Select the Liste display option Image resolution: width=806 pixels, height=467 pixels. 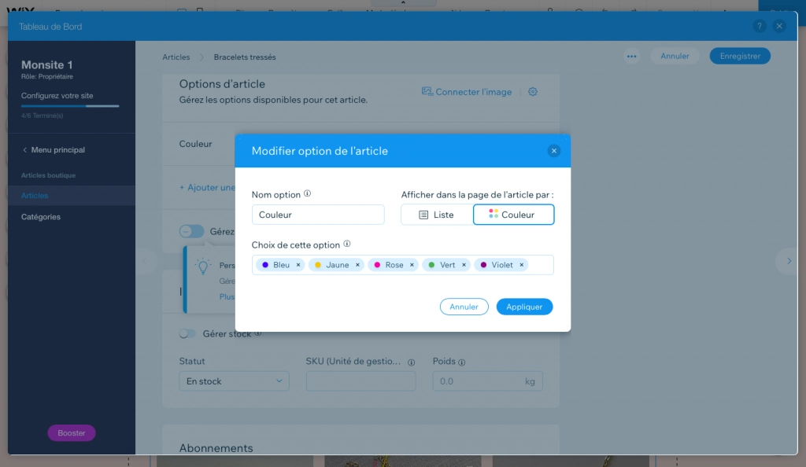[x=437, y=215]
